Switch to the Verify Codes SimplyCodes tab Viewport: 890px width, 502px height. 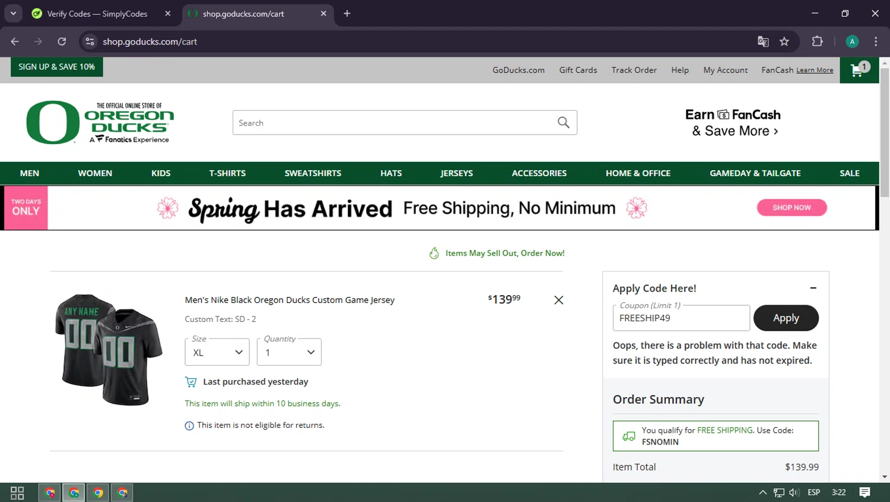coord(97,14)
